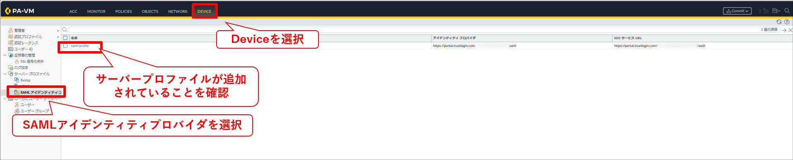Select 証明書の管理 in the sidebar
This screenshot has width=793, height=160.
pyautogui.click(x=24, y=55)
